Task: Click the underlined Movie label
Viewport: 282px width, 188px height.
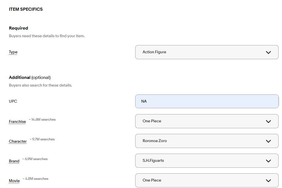Action: coord(14,181)
